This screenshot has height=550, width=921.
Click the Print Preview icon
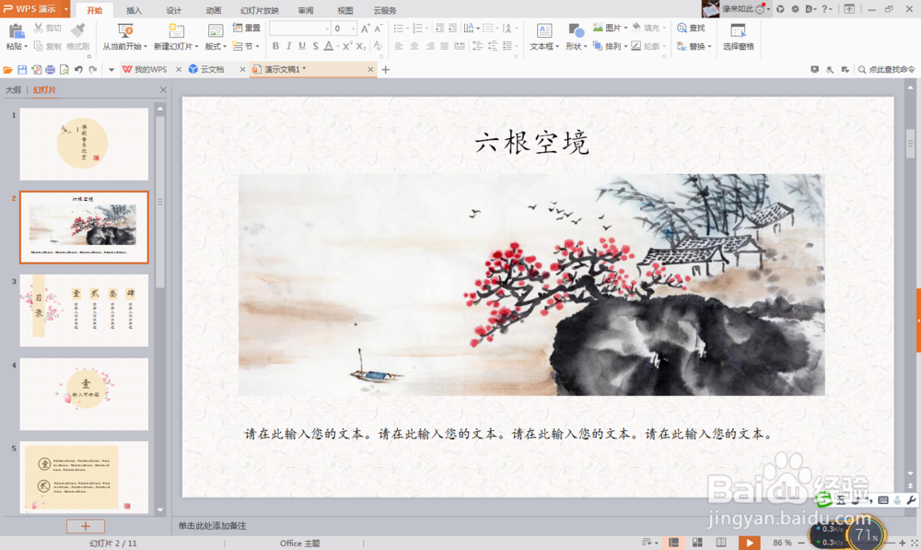pos(64,69)
